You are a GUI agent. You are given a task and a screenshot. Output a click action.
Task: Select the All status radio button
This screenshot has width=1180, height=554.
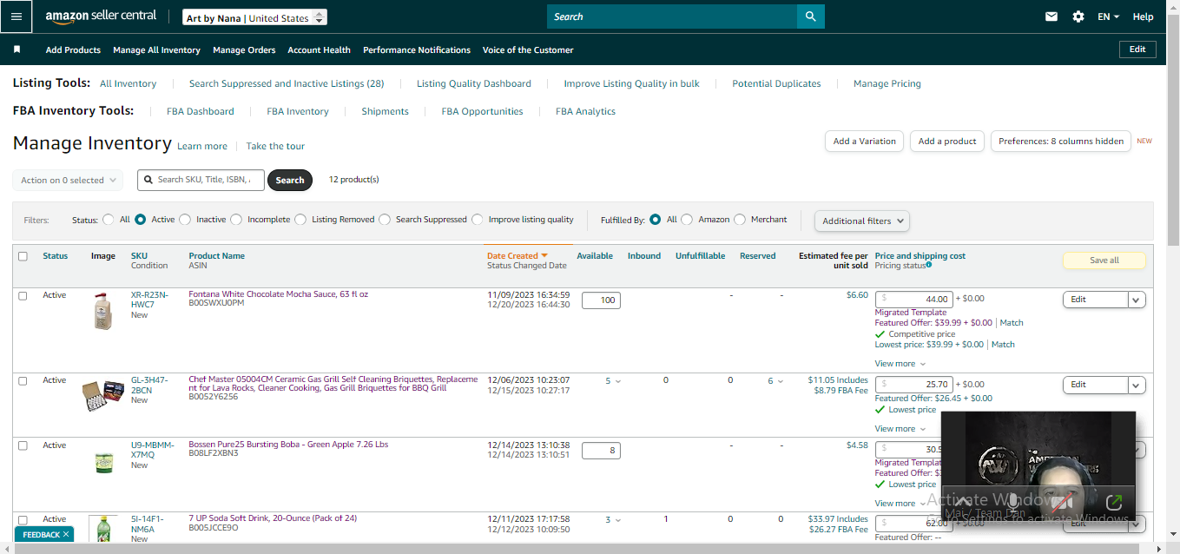click(109, 220)
